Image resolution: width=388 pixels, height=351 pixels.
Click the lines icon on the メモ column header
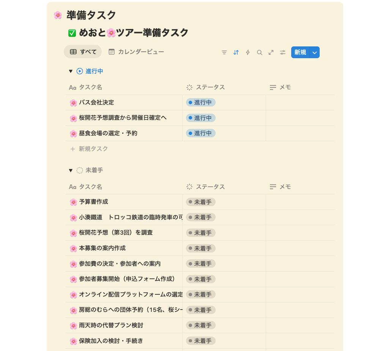(272, 87)
